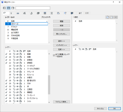The width and height of the screenshot is (123, 112).
Task: Show only the project-side panel view icon
Action: 4,8
